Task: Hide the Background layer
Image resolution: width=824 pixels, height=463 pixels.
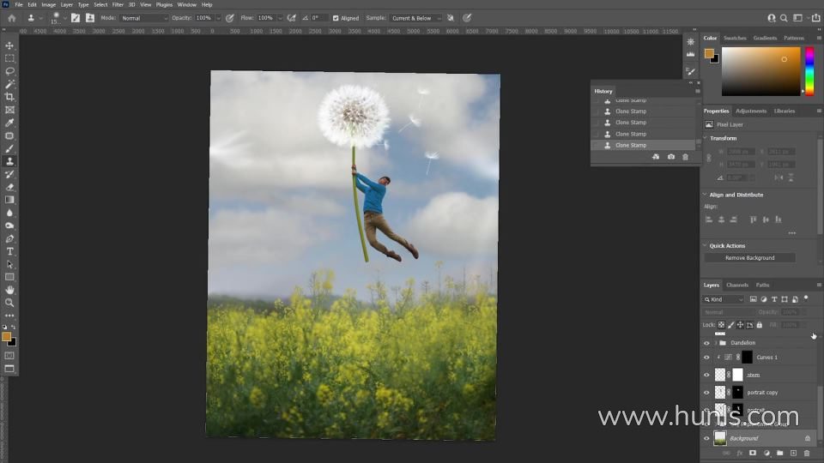Action: [706, 438]
